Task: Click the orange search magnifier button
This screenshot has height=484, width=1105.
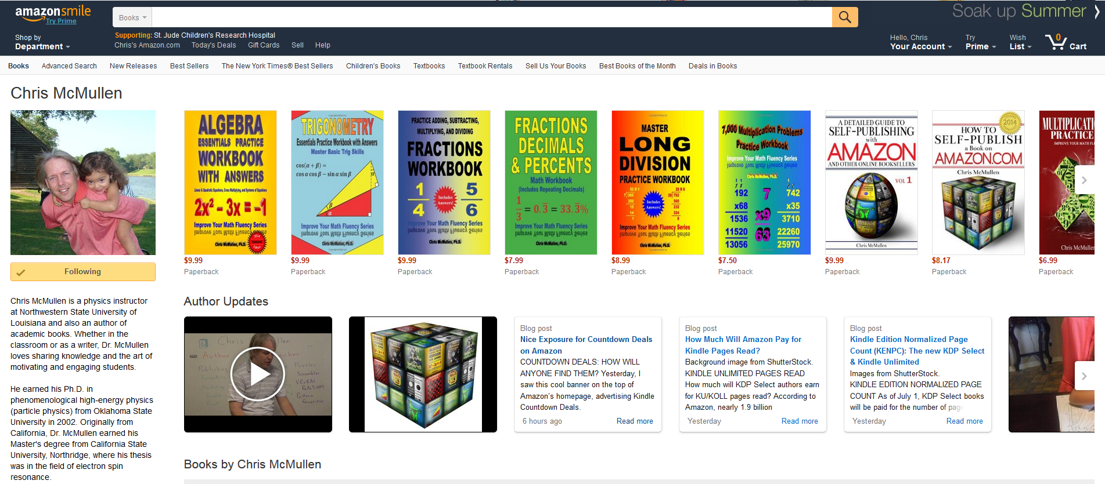Action: click(844, 17)
